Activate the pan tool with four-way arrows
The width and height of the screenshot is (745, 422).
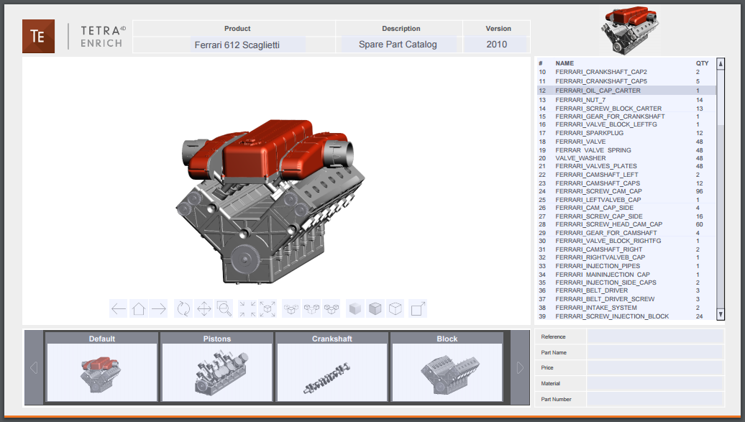(x=204, y=308)
